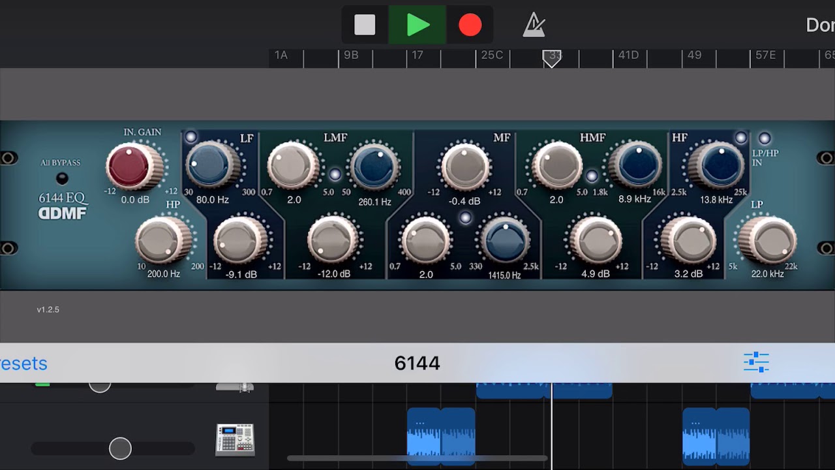Image resolution: width=835 pixels, height=470 pixels.
Task: Click the 0.0 dB input gain value
Action: coord(135,200)
